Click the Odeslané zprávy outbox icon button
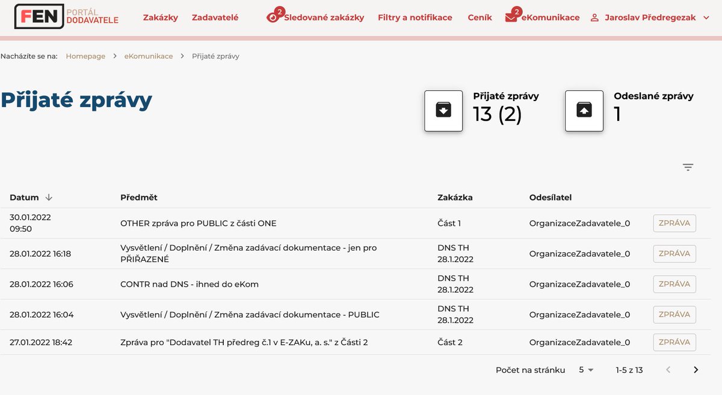 tap(584, 110)
